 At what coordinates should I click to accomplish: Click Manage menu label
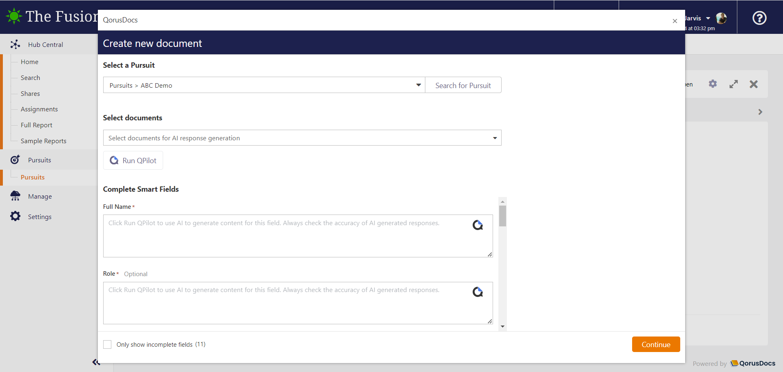coord(40,196)
